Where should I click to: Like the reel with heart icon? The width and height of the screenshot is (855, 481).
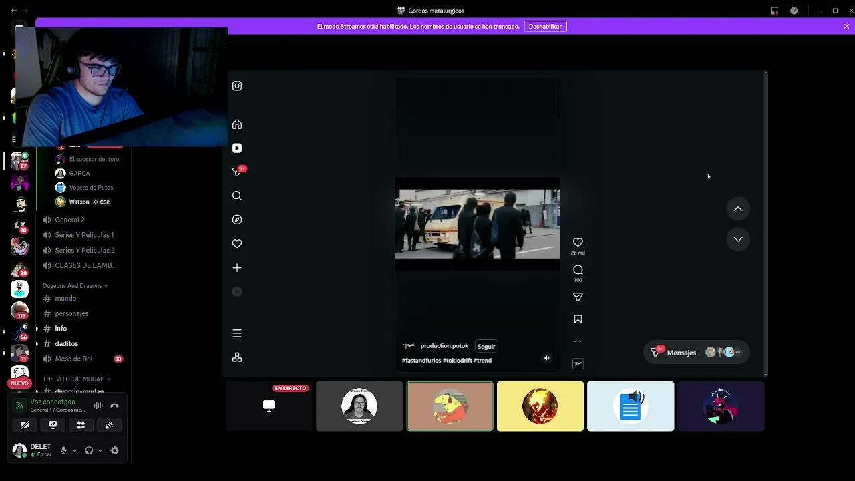[578, 243]
